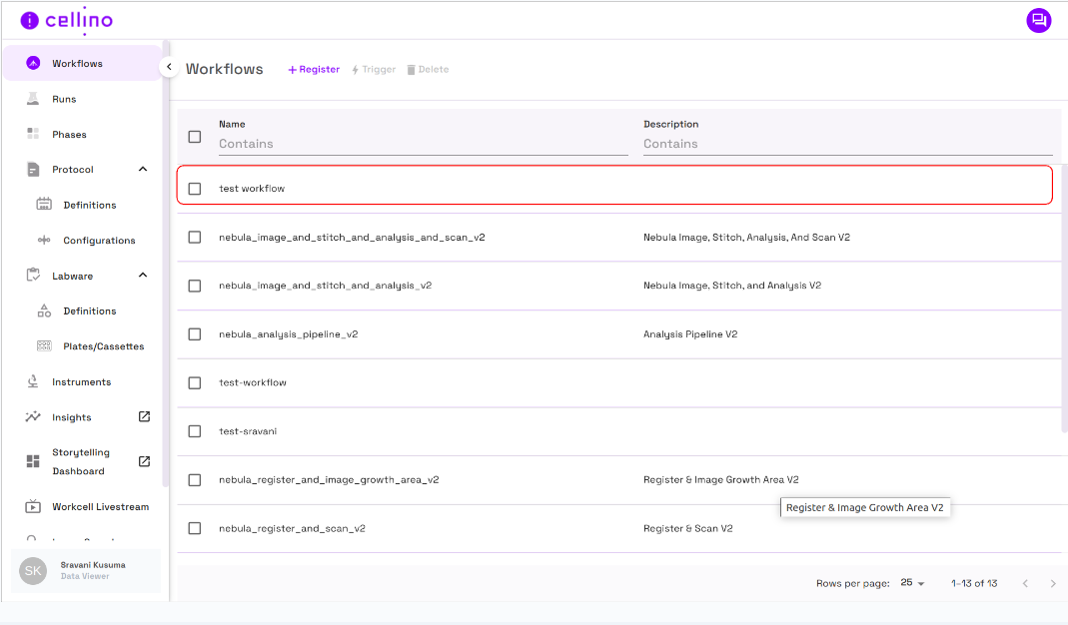Image resolution: width=1068 pixels, height=625 pixels.
Task: Select the test workflow row checkbox
Action: click(x=195, y=189)
